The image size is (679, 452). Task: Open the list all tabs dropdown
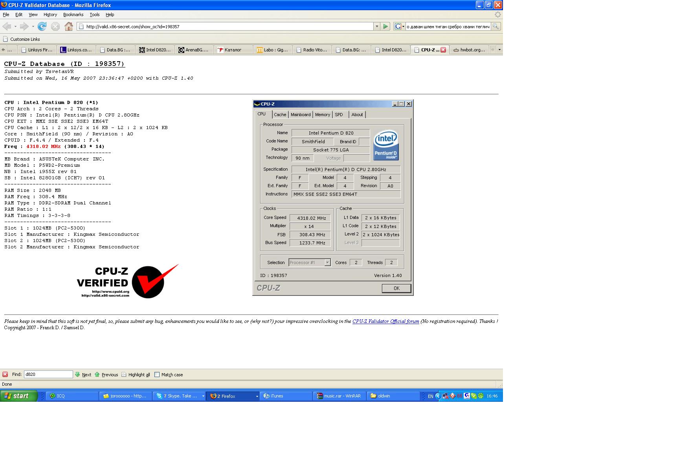pos(499,50)
